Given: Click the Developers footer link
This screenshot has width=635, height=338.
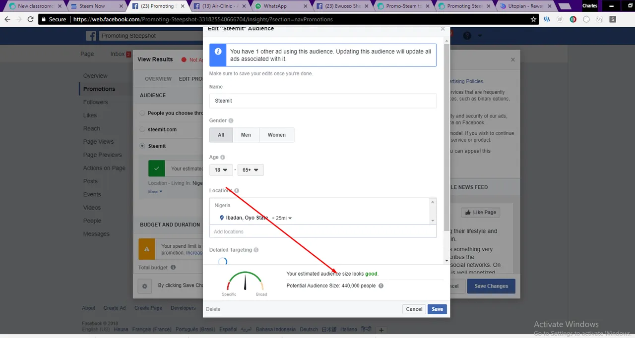Looking at the screenshot, I should (183, 308).
